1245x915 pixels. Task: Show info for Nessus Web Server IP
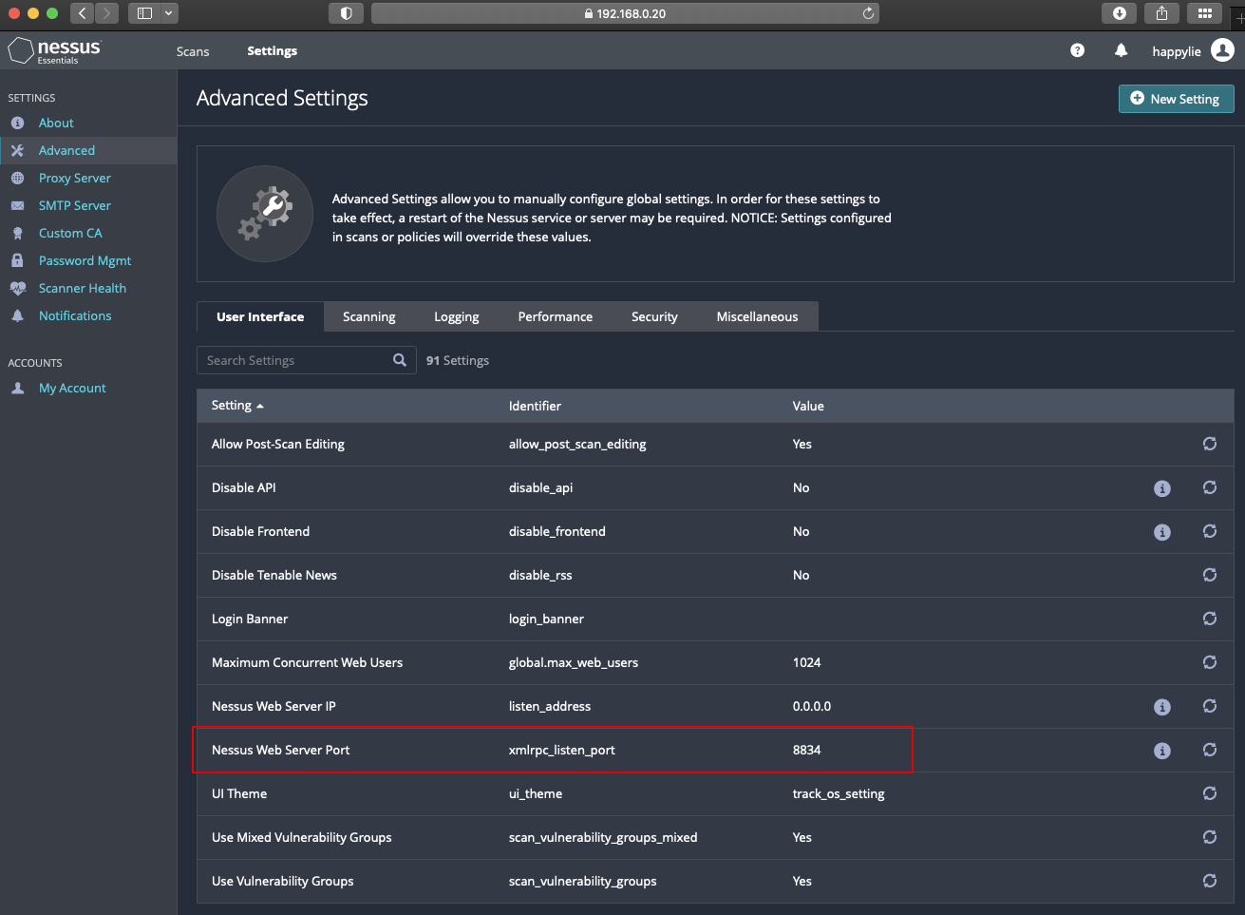click(1161, 707)
